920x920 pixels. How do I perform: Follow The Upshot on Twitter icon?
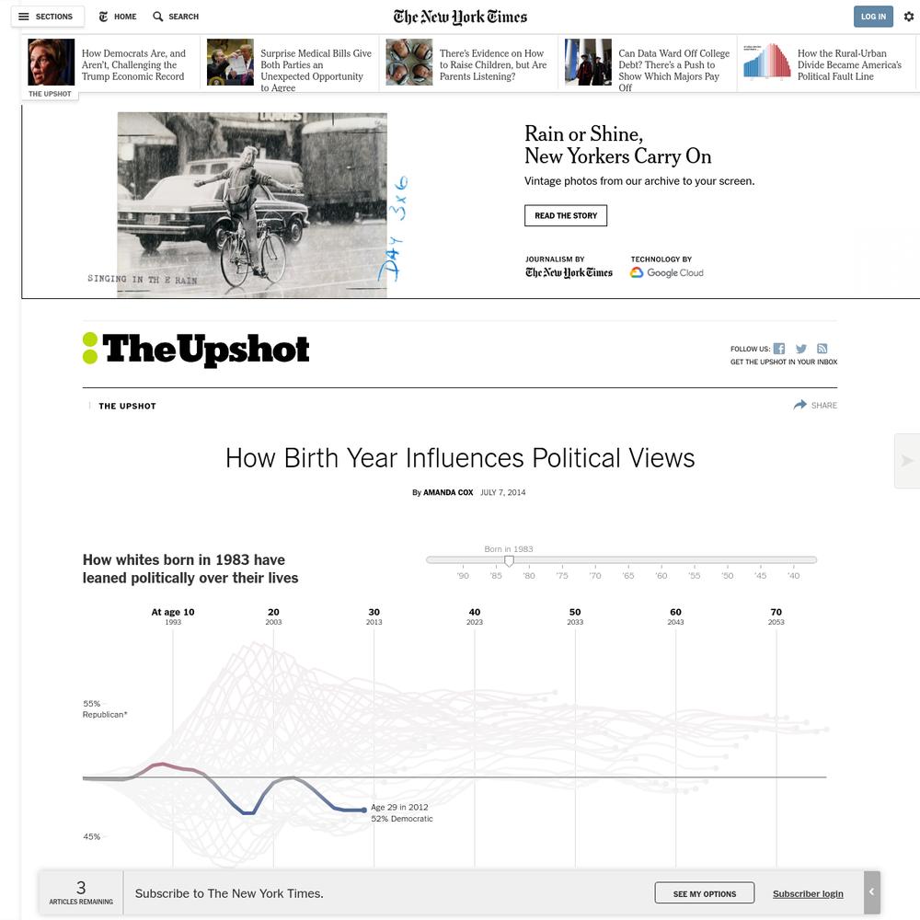coord(801,349)
